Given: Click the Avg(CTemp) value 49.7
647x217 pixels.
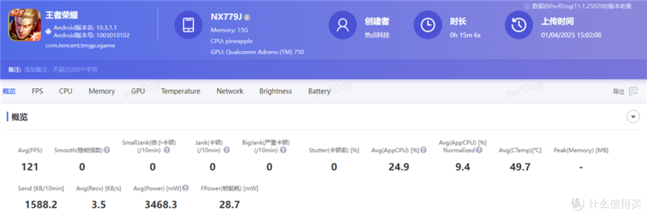Looking at the screenshot, I should 520,167.
